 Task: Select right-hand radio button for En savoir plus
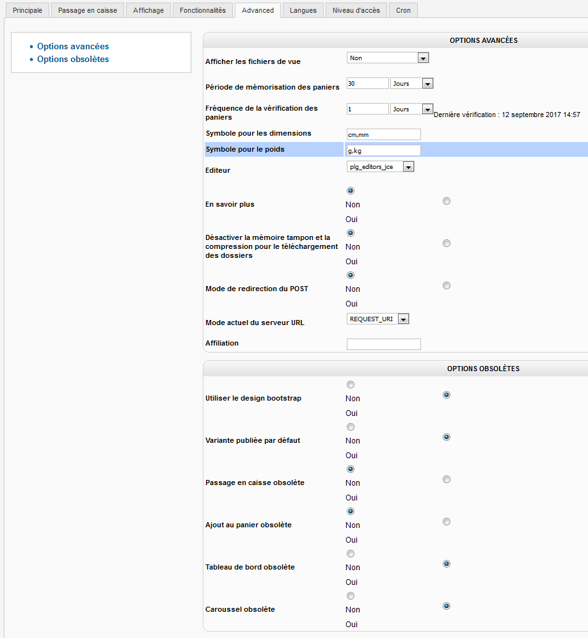[x=447, y=201]
